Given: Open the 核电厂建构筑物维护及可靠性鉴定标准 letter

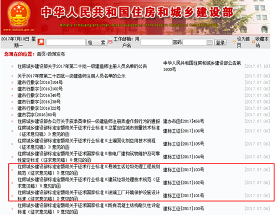Looking at the screenshot, I should point(89,157).
